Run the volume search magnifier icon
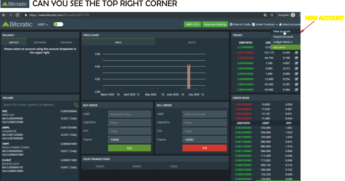This screenshot has height=181, width=345. [76, 105]
